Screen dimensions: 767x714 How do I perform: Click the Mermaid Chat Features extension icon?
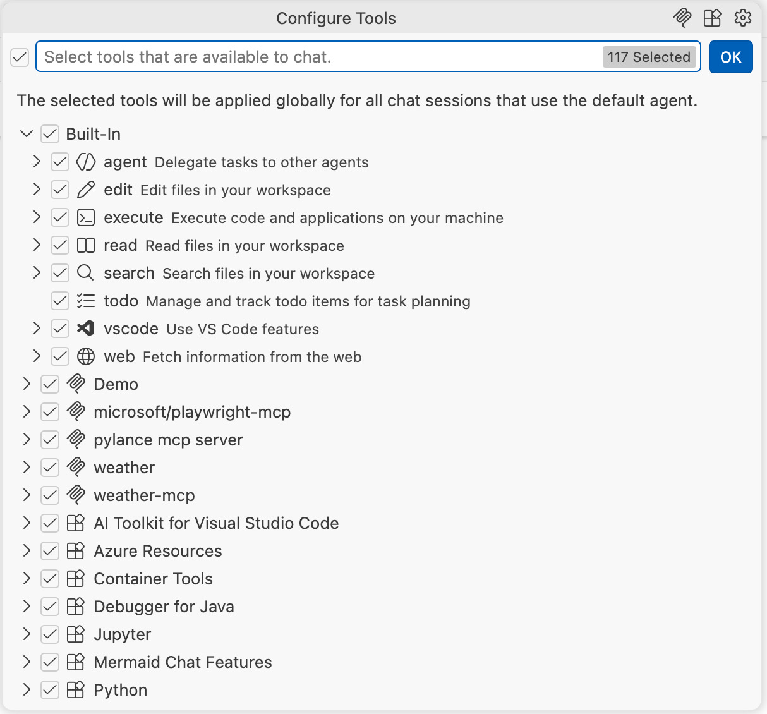tap(76, 662)
